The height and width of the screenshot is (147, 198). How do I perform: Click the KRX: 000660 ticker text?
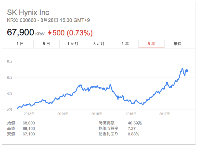(20, 20)
